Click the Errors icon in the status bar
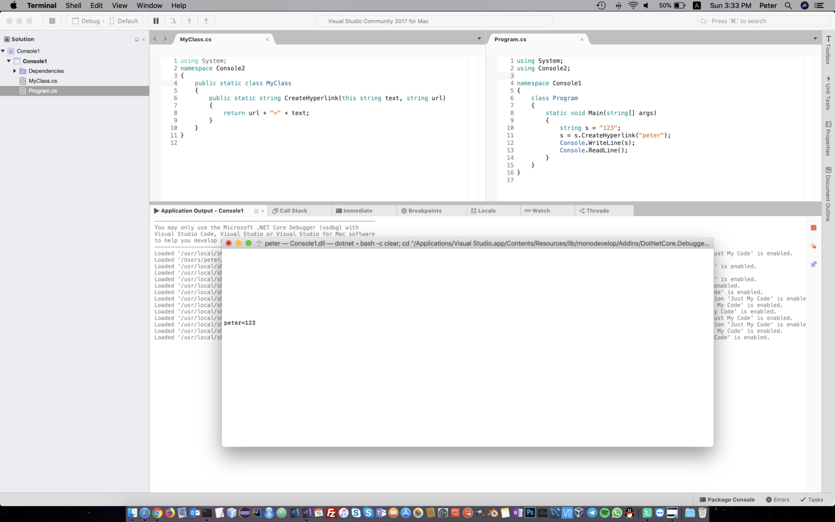835x522 pixels. [x=777, y=499]
